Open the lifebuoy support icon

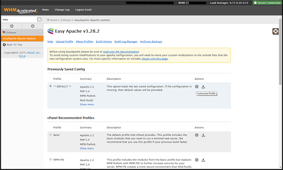coord(275,31)
